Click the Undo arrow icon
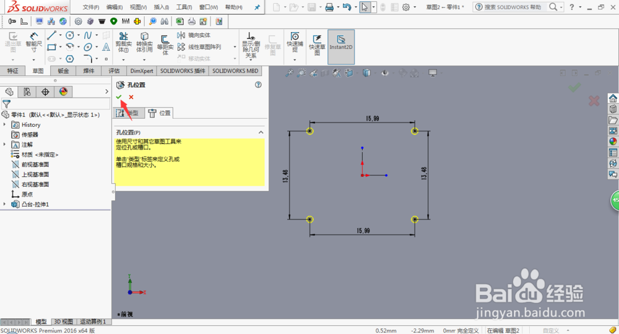619x334 pixels. click(x=347, y=7)
